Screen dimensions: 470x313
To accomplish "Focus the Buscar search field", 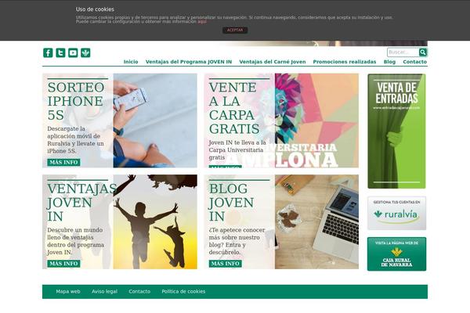I will [403, 52].
